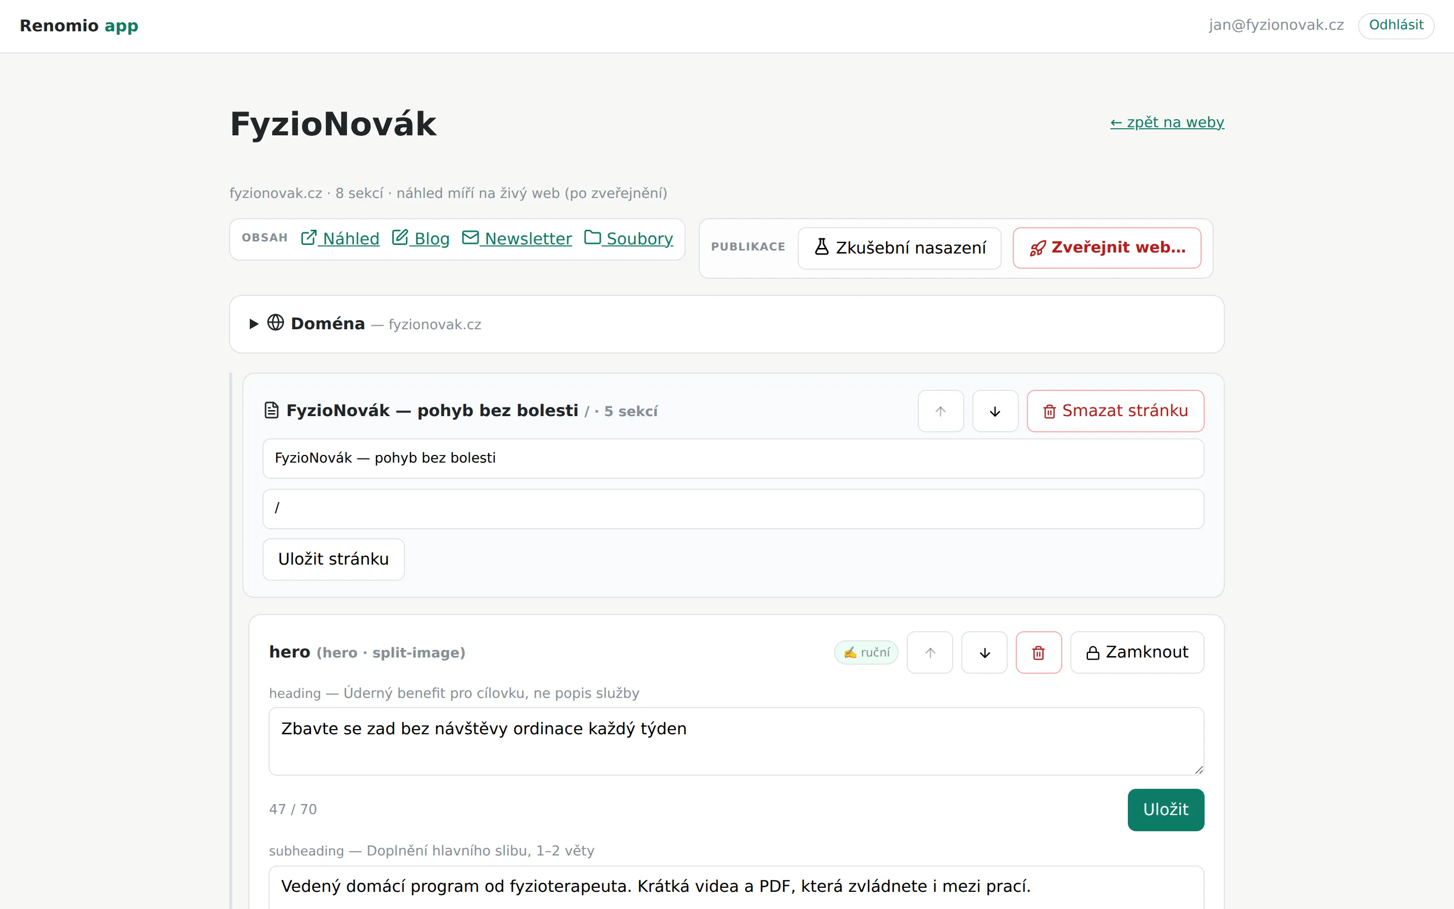Click the hero (hero · split-image) section title
The height and width of the screenshot is (909, 1454).
(368, 652)
